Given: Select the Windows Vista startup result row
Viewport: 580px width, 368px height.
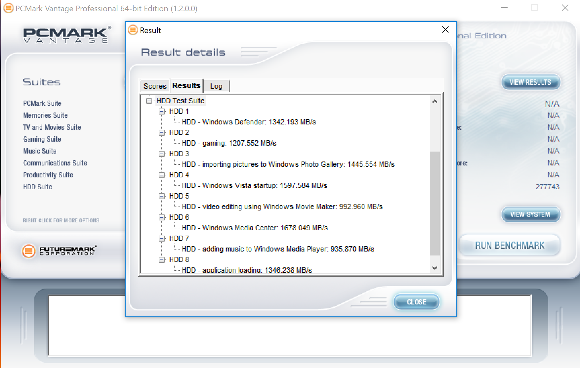Looking at the screenshot, I should click(x=254, y=186).
